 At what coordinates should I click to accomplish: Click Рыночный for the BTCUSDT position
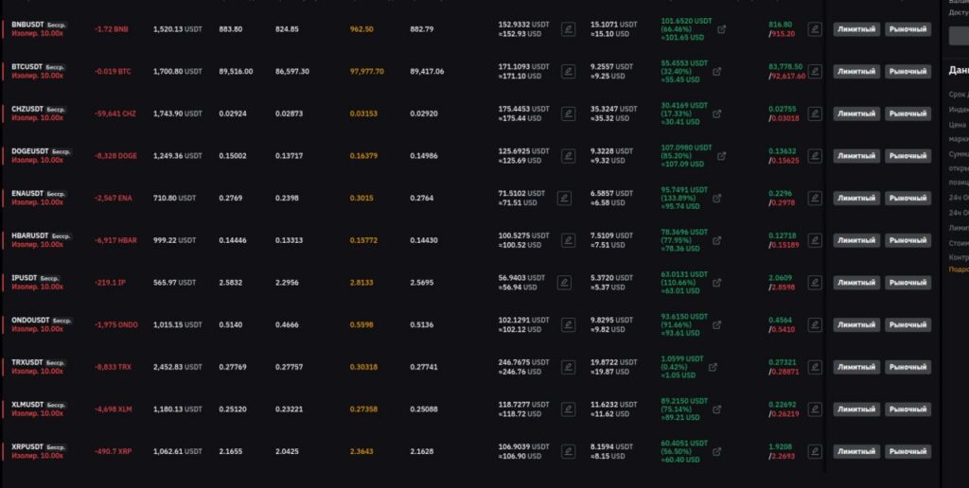pos(907,72)
